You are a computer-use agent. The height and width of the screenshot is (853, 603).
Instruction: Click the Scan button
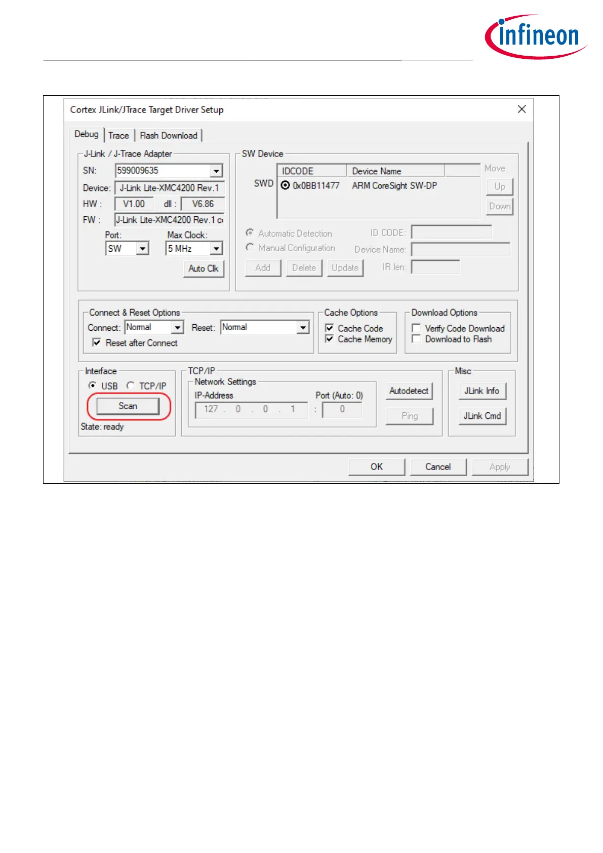tap(128, 406)
